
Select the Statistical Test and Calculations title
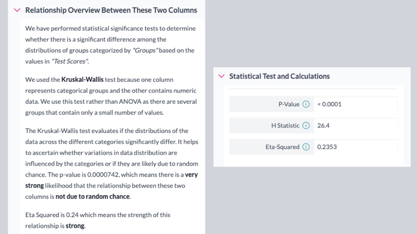(x=279, y=76)
